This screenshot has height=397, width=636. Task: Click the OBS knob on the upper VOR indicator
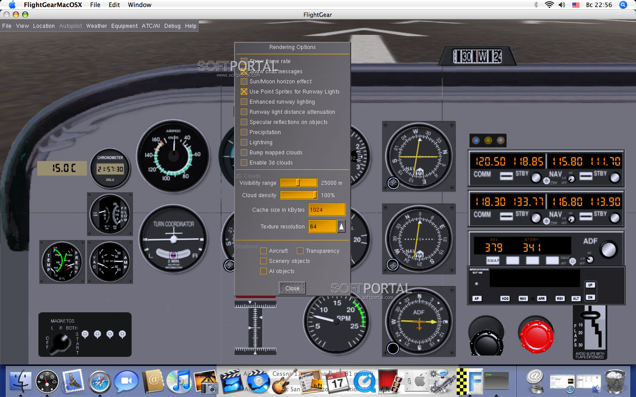click(x=393, y=183)
